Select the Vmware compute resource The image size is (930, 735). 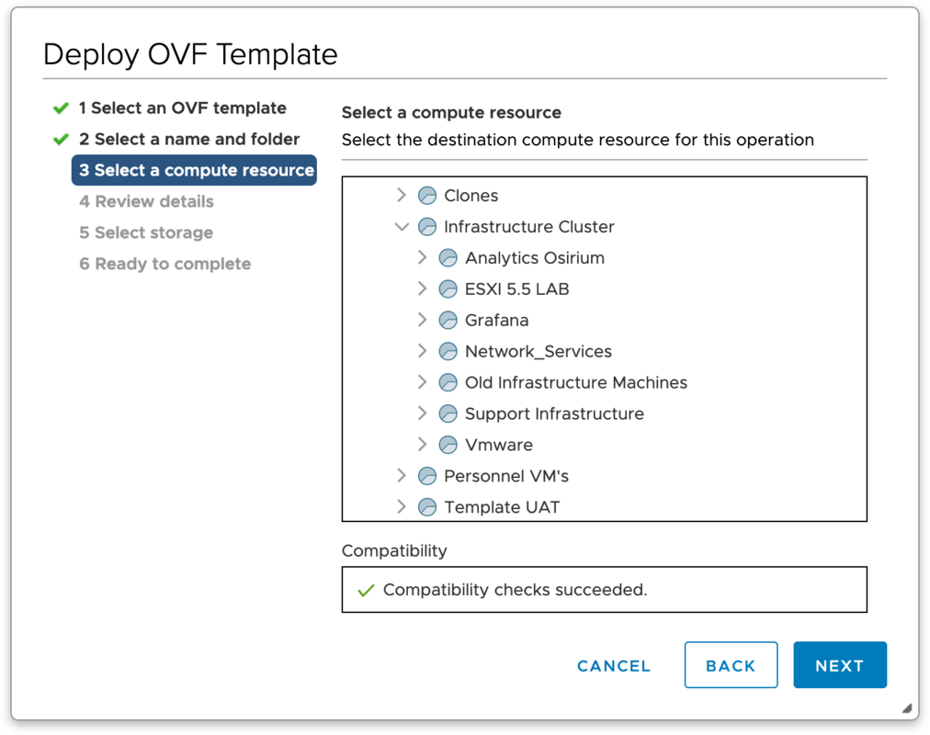coord(498,445)
